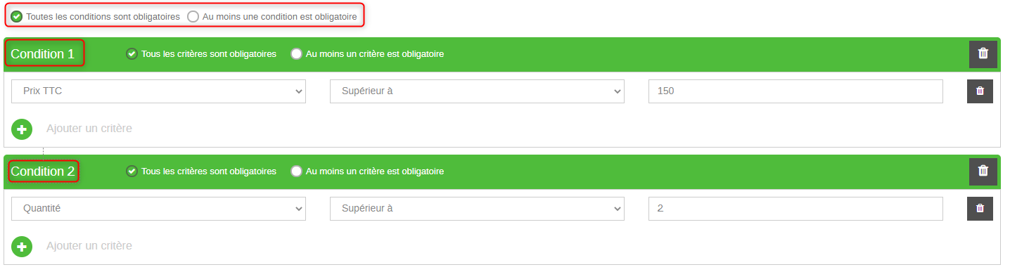Click the value field containing 150
Viewport: 1010px width, 279px height.
(x=795, y=91)
